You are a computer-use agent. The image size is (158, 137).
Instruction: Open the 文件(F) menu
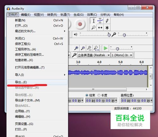pos(13,15)
